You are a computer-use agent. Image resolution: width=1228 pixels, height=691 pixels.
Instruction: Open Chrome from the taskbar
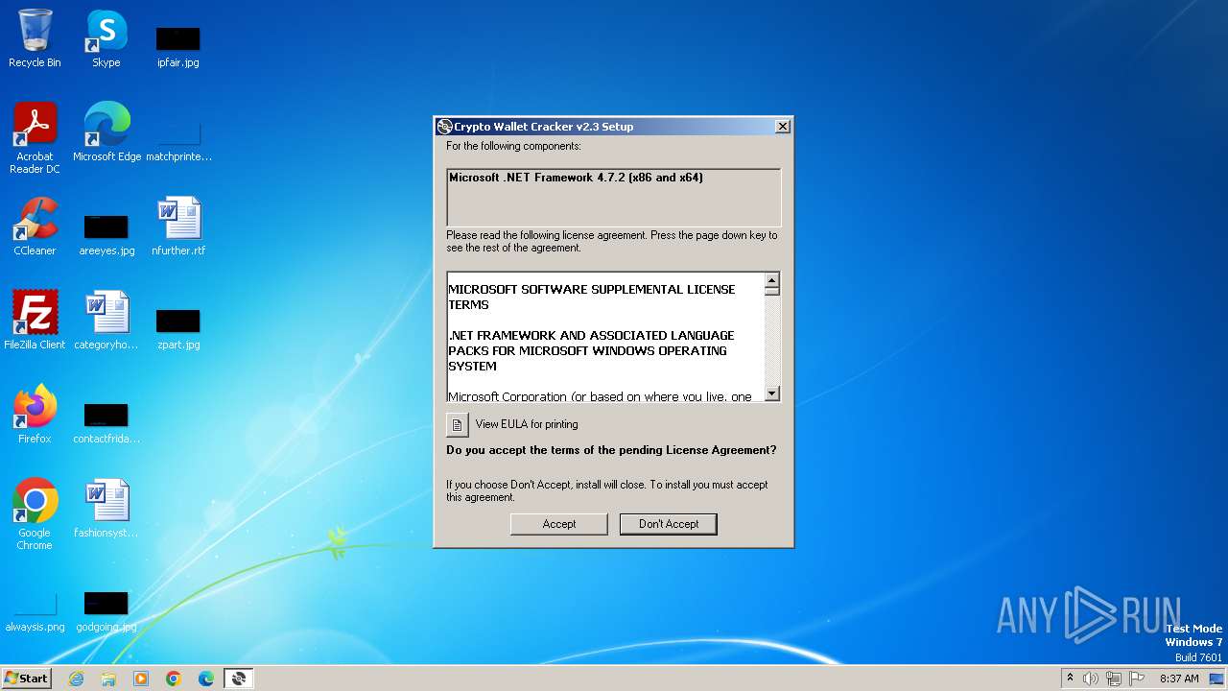tap(174, 679)
